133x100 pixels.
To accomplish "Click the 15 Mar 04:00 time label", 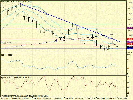I will coord(112,99).
